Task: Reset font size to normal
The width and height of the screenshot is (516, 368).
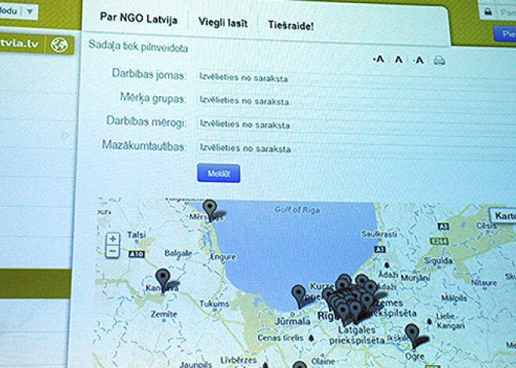Action: pyautogui.click(x=398, y=59)
